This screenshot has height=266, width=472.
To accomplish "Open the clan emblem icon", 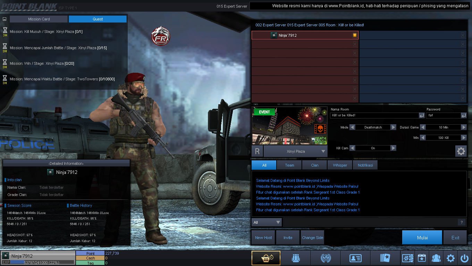I will coord(326,258).
